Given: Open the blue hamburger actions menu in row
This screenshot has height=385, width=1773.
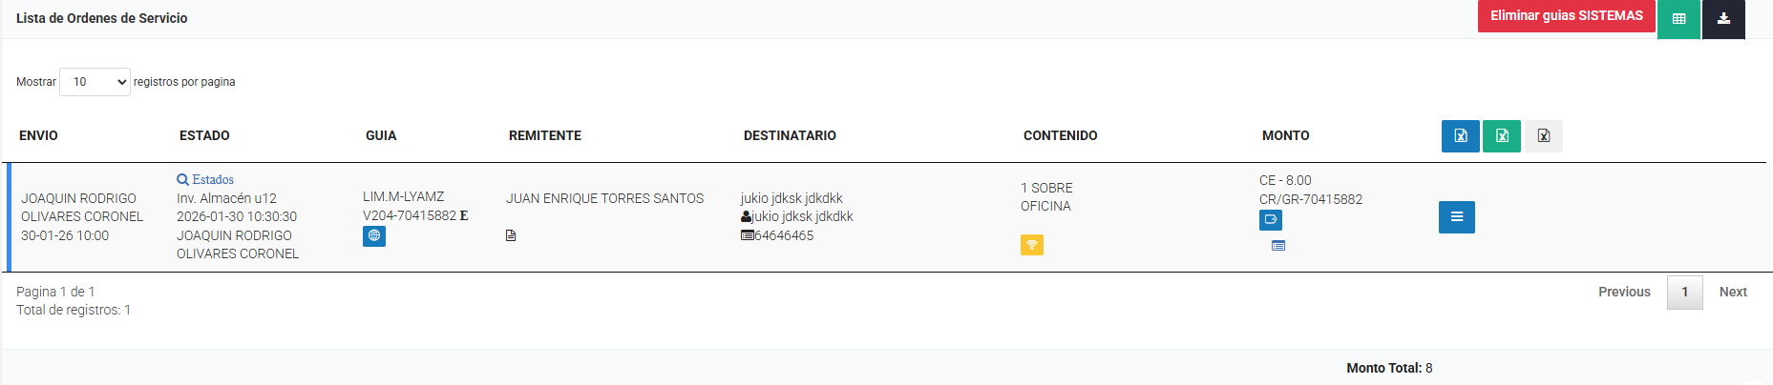Looking at the screenshot, I should pos(1456,217).
